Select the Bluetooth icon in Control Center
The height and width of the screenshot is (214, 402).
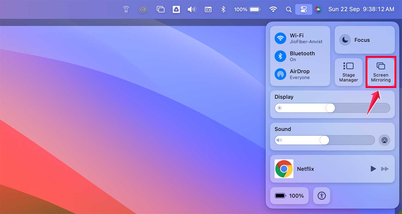click(x=280, y=56)
